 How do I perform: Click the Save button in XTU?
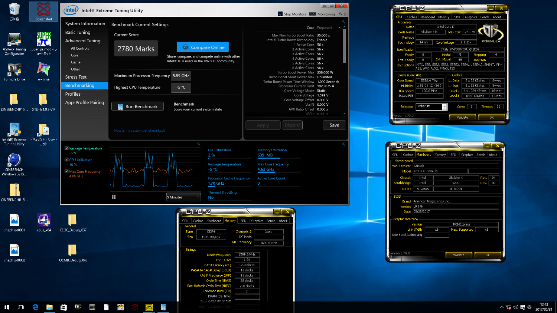tap(334, 125)
